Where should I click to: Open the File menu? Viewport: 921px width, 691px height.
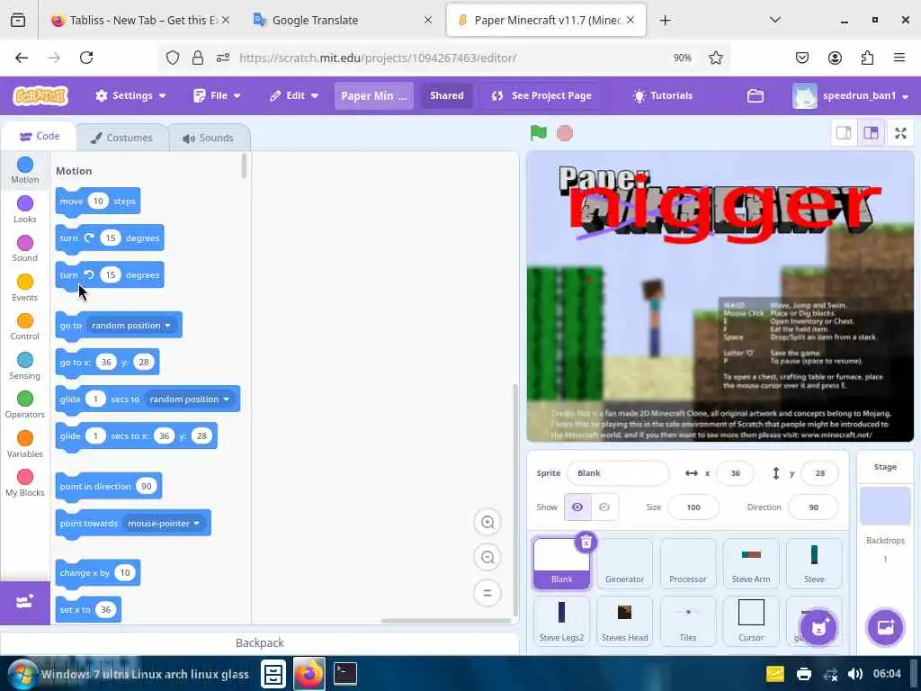click(x=217, y=95)
